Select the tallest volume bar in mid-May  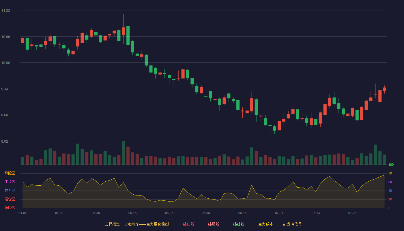[123, 153]
